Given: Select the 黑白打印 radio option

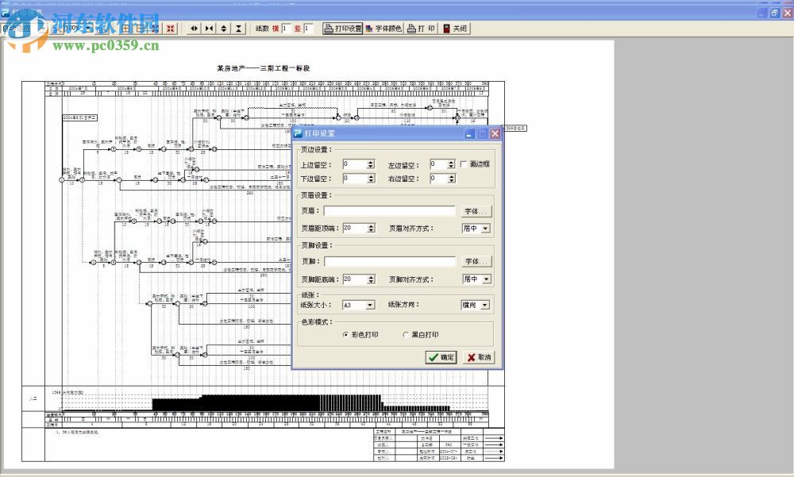Looking at the screenshot, I should 405,335.
